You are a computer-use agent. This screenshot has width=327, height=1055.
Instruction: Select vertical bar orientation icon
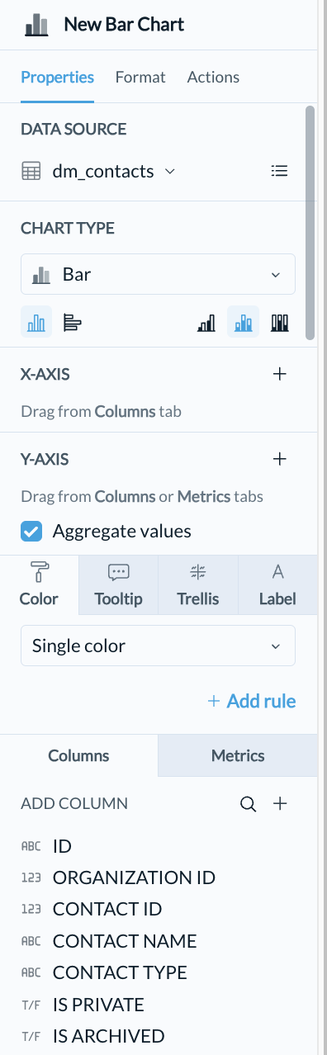pos(36,322)
